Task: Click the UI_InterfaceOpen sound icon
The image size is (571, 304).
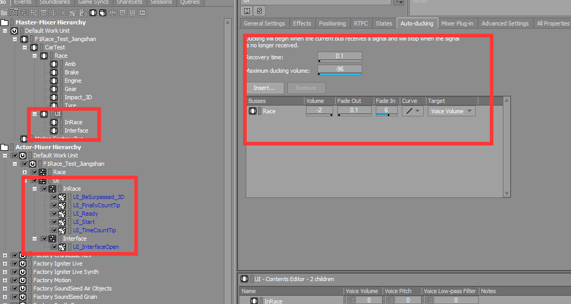Action: (62, 247)
